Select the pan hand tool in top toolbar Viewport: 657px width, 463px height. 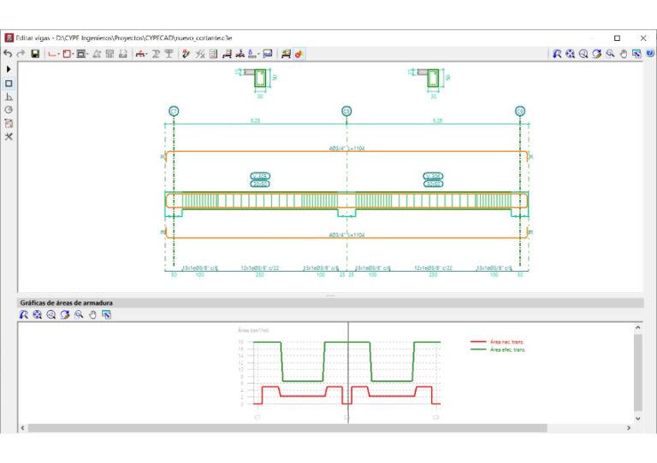tap(624, 54)
